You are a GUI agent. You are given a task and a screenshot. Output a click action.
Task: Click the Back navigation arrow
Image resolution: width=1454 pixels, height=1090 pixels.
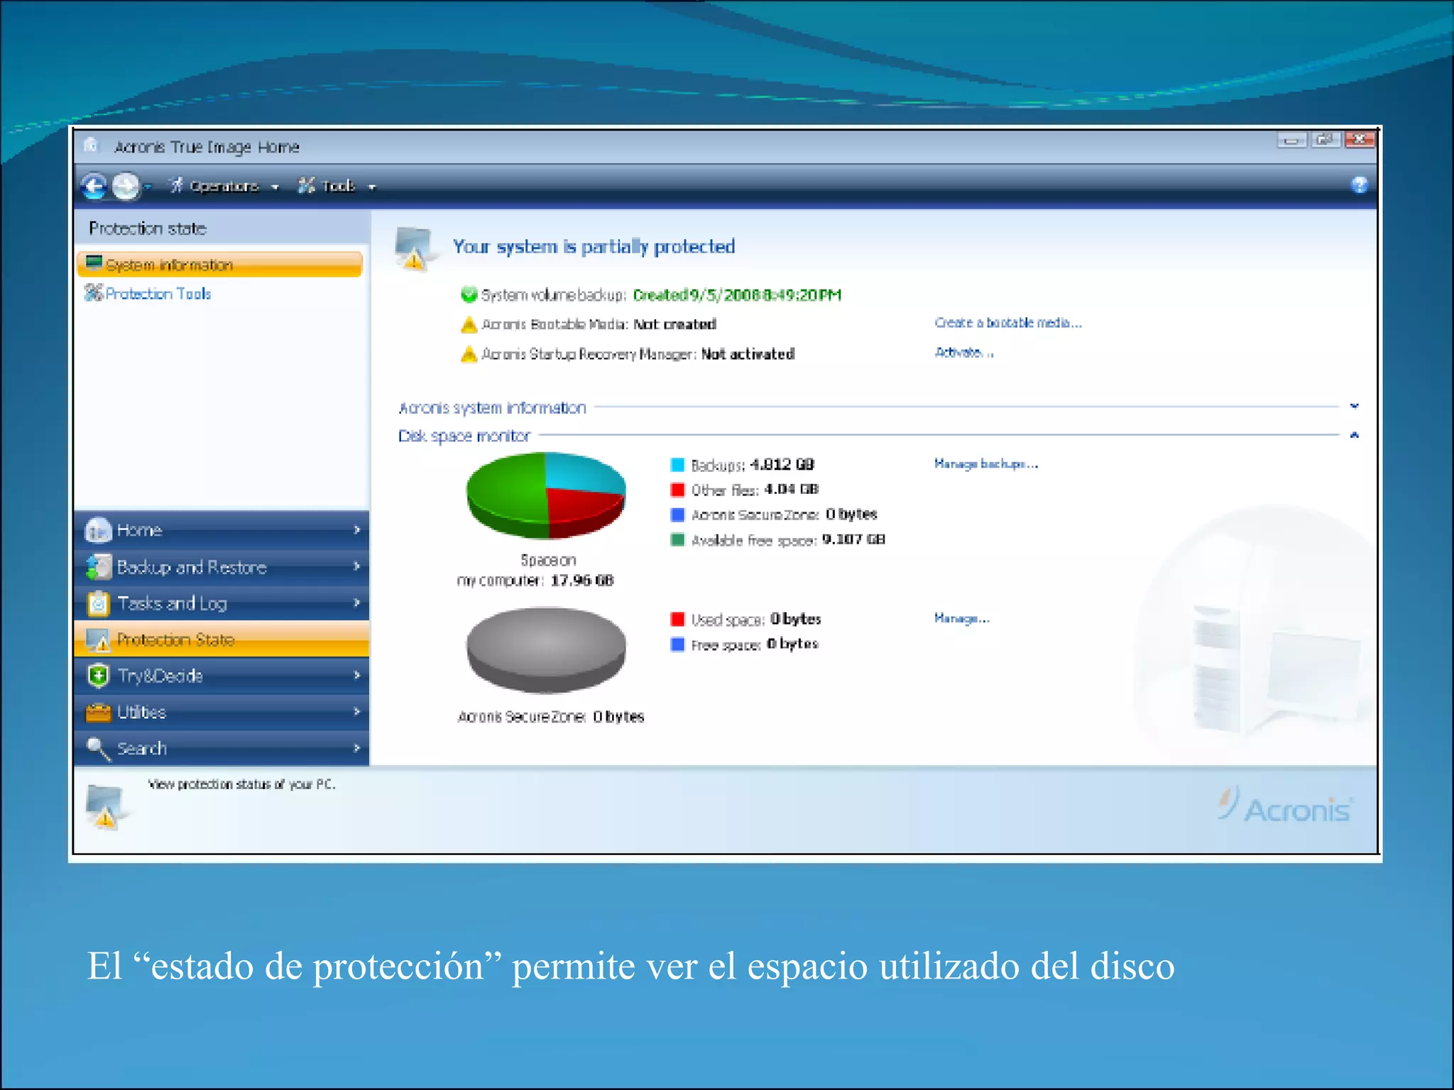[93, 186]
